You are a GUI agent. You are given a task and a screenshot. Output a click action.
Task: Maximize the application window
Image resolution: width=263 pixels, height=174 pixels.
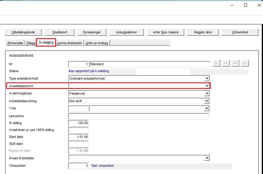click(246, 5)
